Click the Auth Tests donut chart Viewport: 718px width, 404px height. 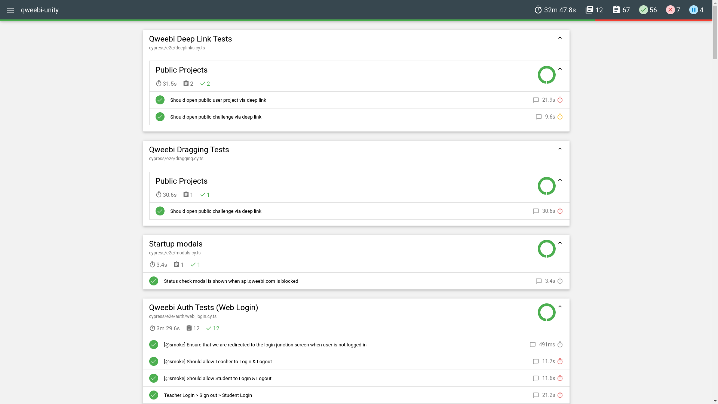tap(546, 312)
